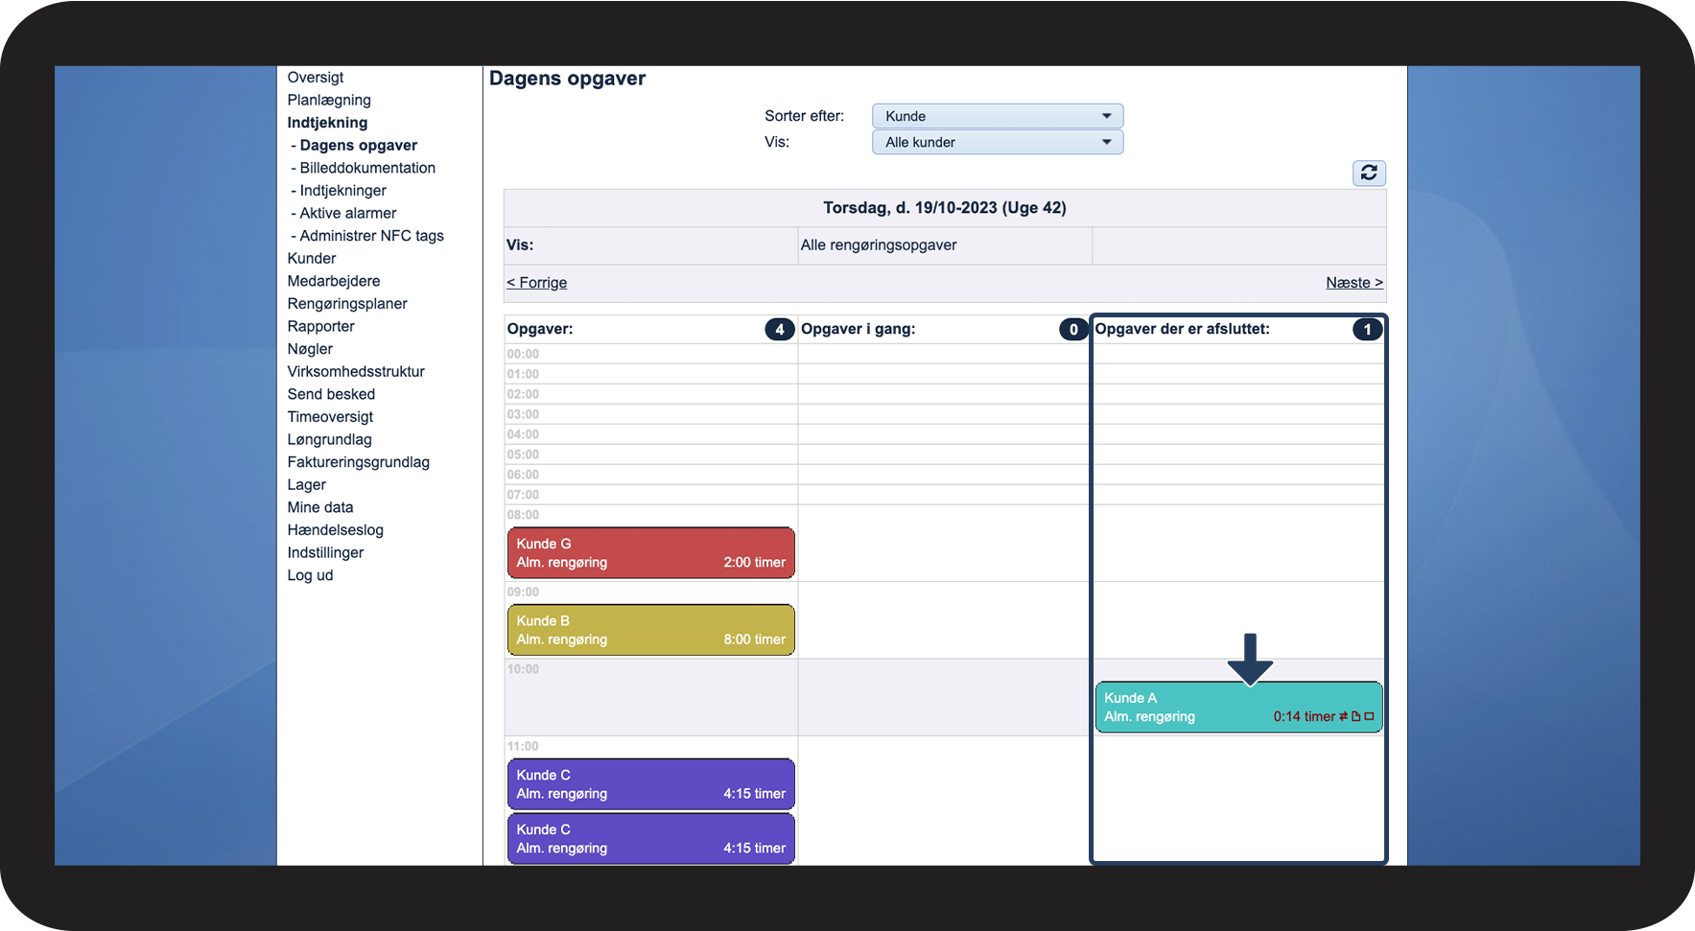The image size is (1695, 931).
Task: Click the refresh icon button
Action: coord(1369,173)
